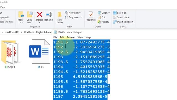Click chevron after OneDrive (D:) breadcrumb
The width and height of the screenshot is (177, 100).
tap(22, 32)
